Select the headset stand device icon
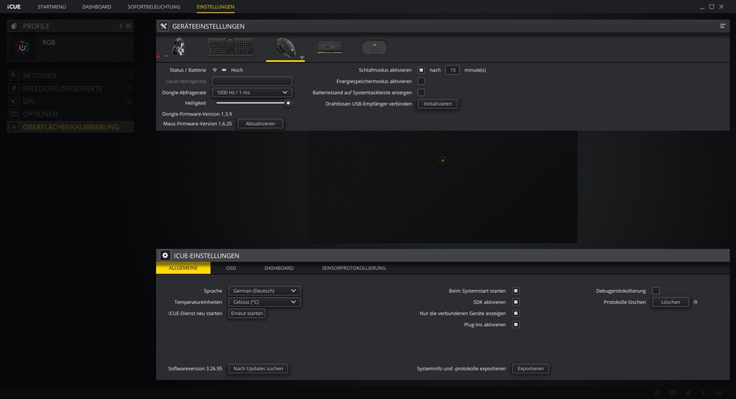 pos(374,47)
